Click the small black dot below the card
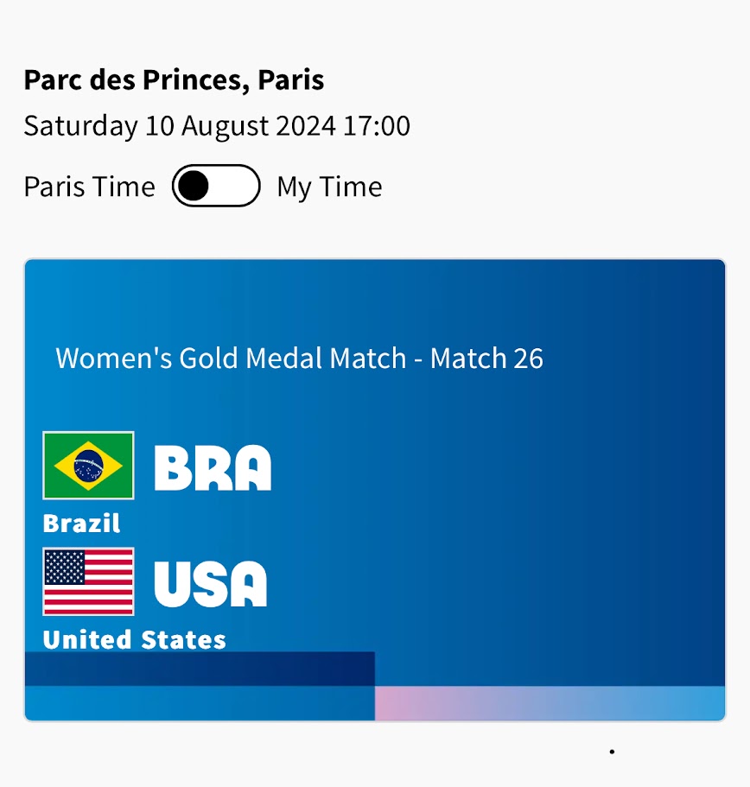Viewport: 750px width, 787px height. point(612,752)
